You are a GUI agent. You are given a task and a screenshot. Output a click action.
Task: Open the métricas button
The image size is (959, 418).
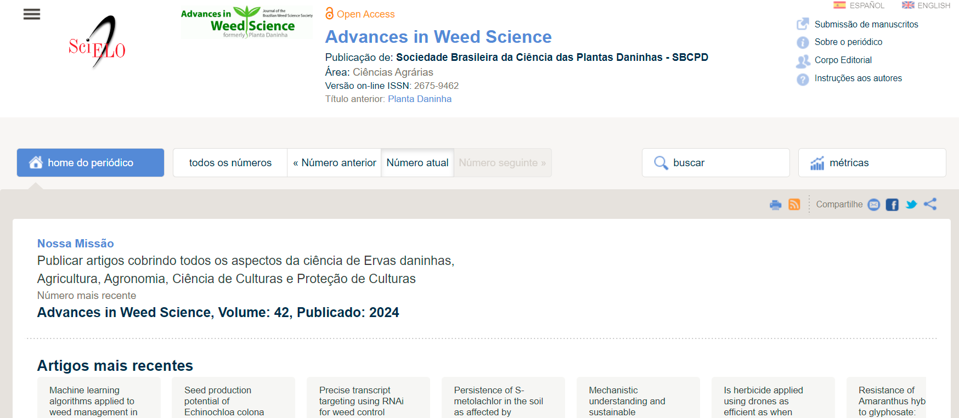[x=872, y=163]
